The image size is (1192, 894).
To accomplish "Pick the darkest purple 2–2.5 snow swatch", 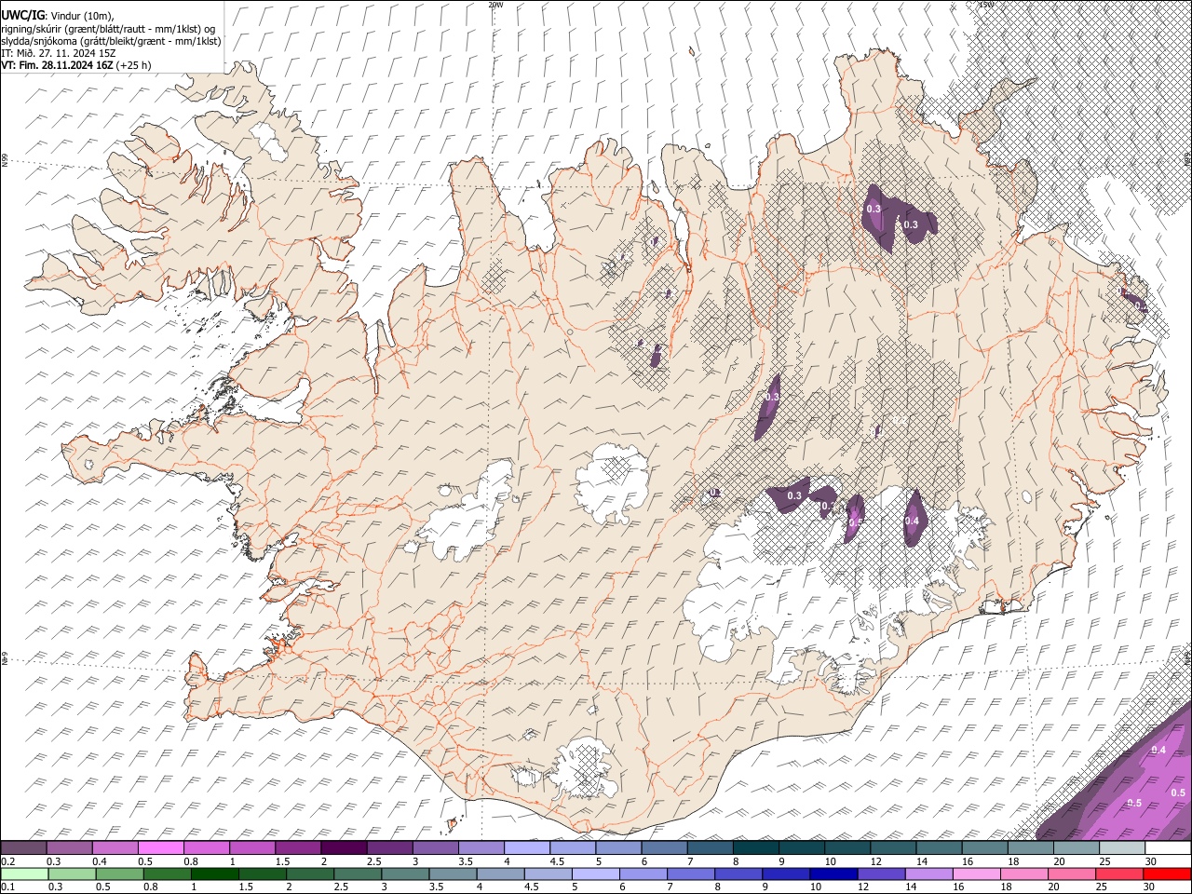I will [344, 847].
